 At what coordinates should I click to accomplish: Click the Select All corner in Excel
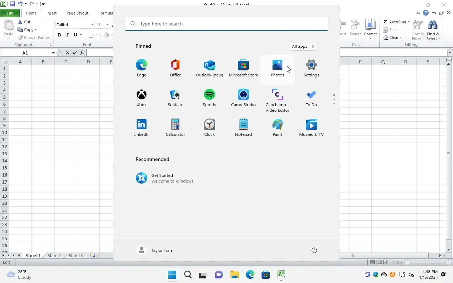coord(4,62)
